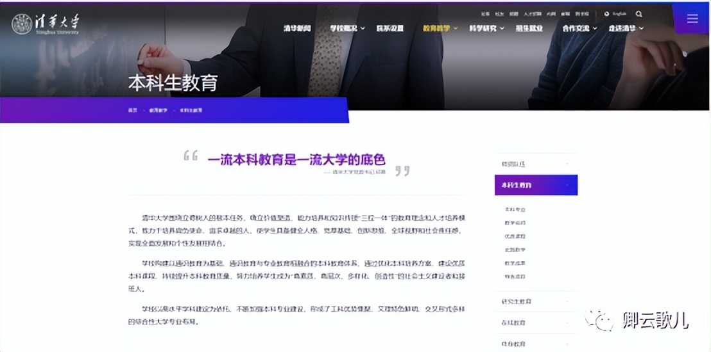Open the 招生就业 menu item
This screenshot has height=352, width=711.
(x=529, y=28)
